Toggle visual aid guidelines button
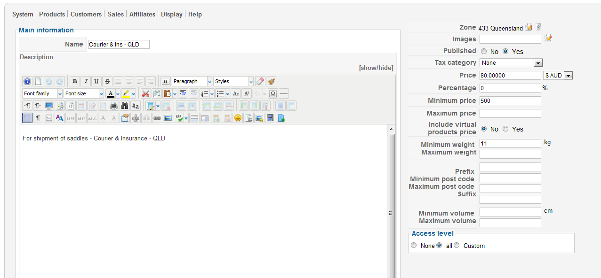Viewport: 601px width, 278px height. point(27,118)
